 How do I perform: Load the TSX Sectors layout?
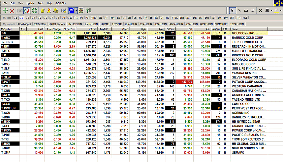40,24
